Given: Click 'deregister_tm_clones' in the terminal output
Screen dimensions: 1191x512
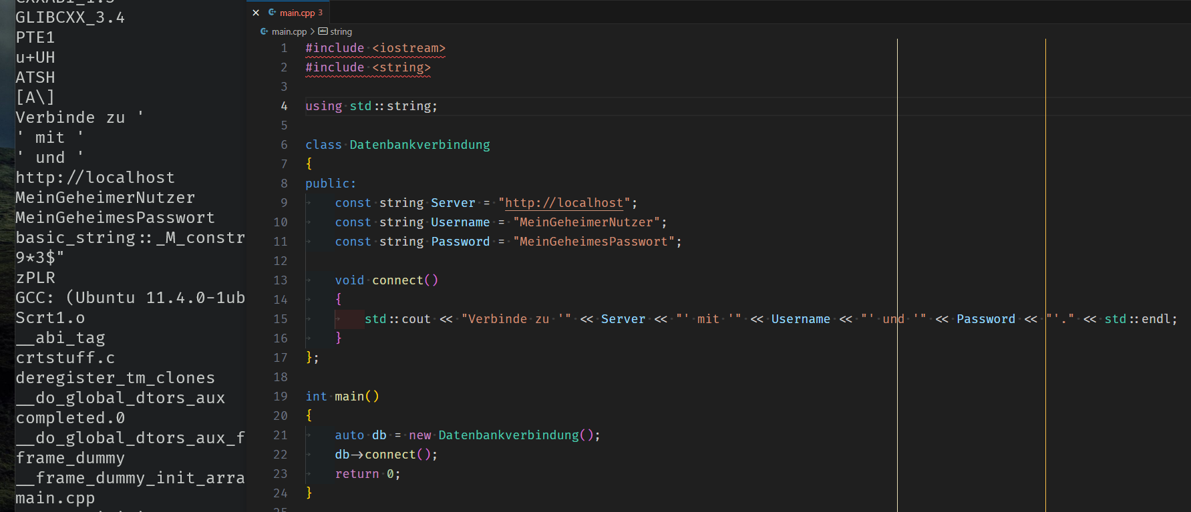Looking at the screenshot, I should click(116, 378).
